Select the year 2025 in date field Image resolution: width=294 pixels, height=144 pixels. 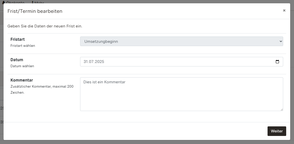point(99,62)
